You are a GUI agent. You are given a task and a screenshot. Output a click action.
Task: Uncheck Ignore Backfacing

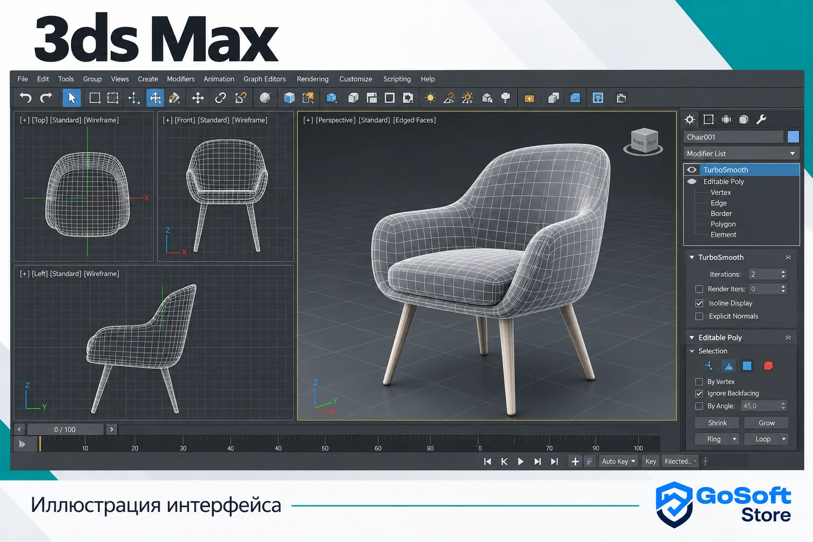tap(699, 393)
